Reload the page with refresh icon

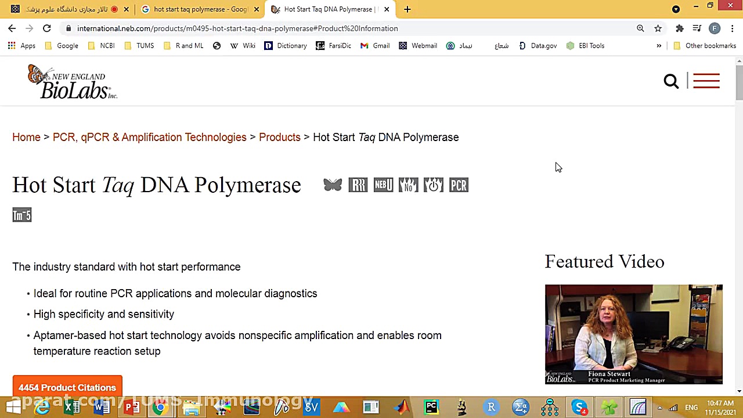[x=47, y=28]
